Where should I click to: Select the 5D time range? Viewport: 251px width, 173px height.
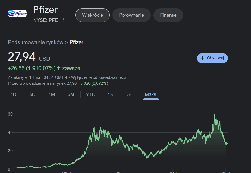tap(32, 94)
